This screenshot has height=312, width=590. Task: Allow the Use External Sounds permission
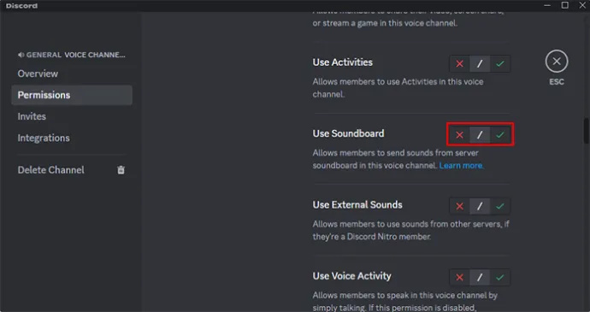click(500, 206)
